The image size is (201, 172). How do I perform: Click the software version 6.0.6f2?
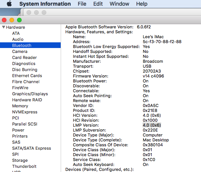(x=144, y=27)
